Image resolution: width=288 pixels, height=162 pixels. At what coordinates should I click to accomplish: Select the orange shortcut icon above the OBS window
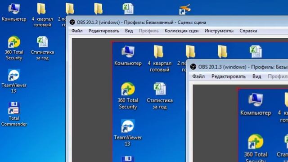(185, 9)
